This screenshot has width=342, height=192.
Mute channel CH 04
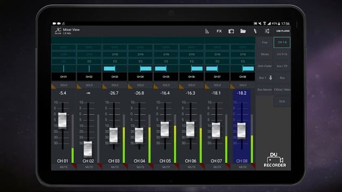click(x=140, y=167)
